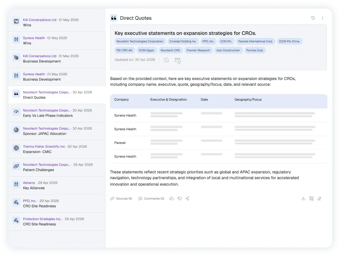The width and height of the screenshot is (341, 256).
Task: Select the PPD, Inc. tag chip
Action: (x=208, y=41)
